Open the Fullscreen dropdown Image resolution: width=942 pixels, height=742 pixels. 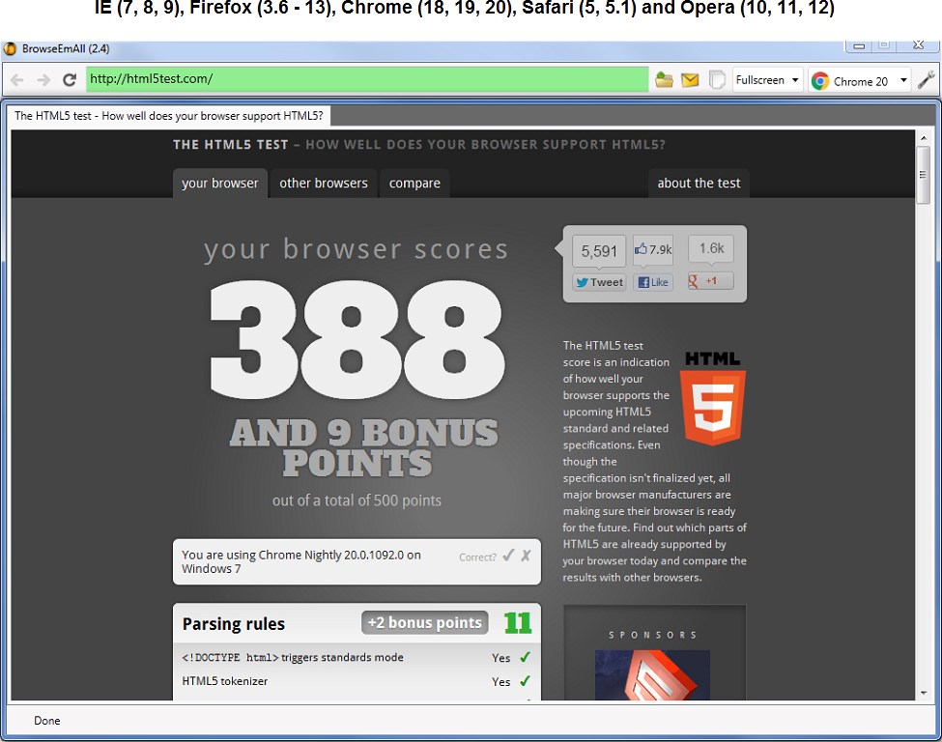768,80
